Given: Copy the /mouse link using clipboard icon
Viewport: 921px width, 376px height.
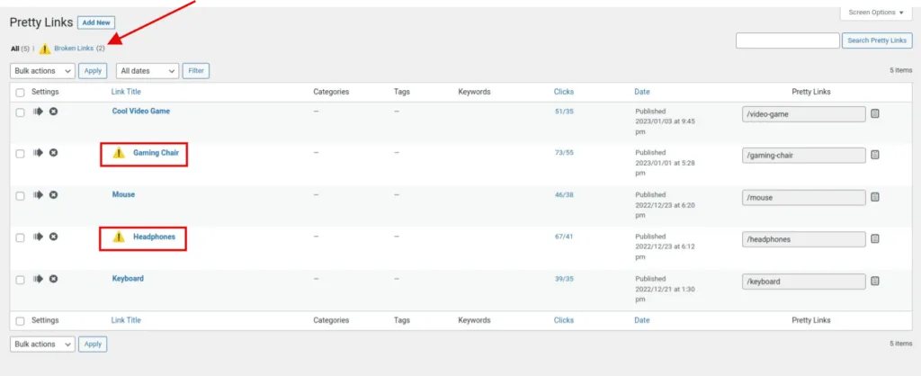Looking at the screenshot, I should click(x=874, y=197).
